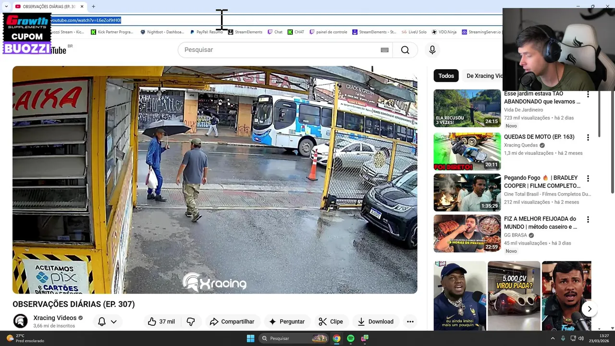Open options menu for Pegando Fogo video
Viewport: 615px width, 346px height.
[x=588, y=178]
